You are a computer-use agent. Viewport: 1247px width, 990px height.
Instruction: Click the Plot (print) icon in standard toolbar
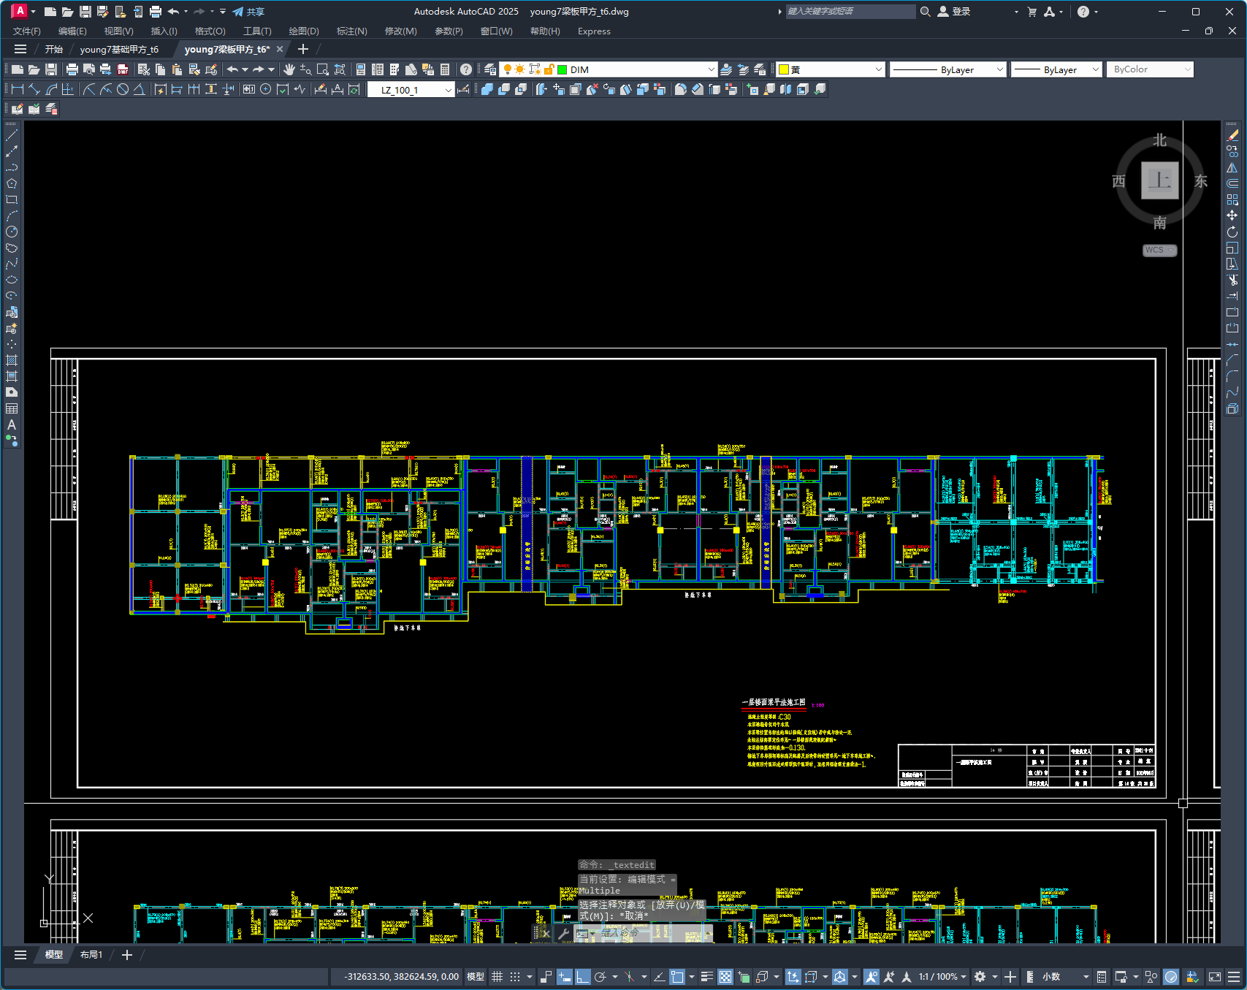pyautogui.click(x=72, y=69)
